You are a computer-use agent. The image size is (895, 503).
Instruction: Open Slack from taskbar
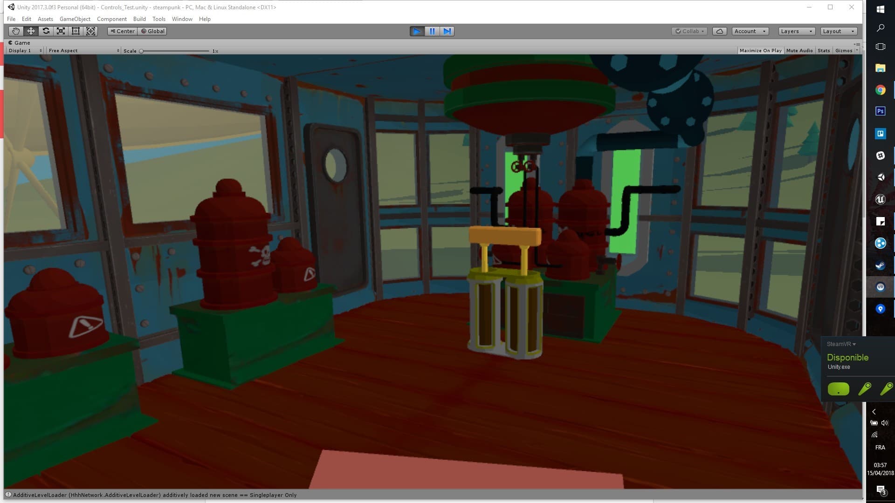pos(881,156)
